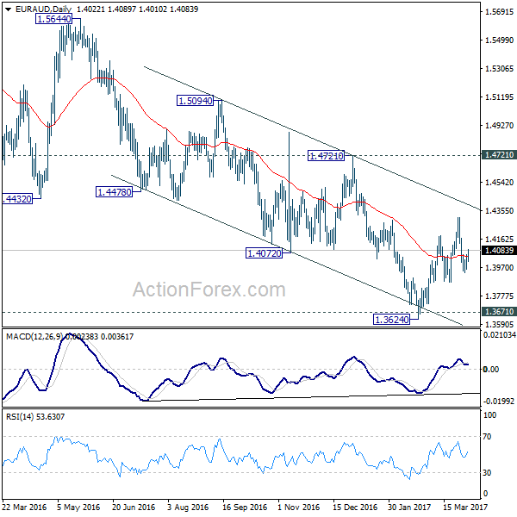Image resolution: width=517 pixels, height=517 pixels.
Task: Click the 16 Sep 2016 date label
Action: click(x=245, y=508)
